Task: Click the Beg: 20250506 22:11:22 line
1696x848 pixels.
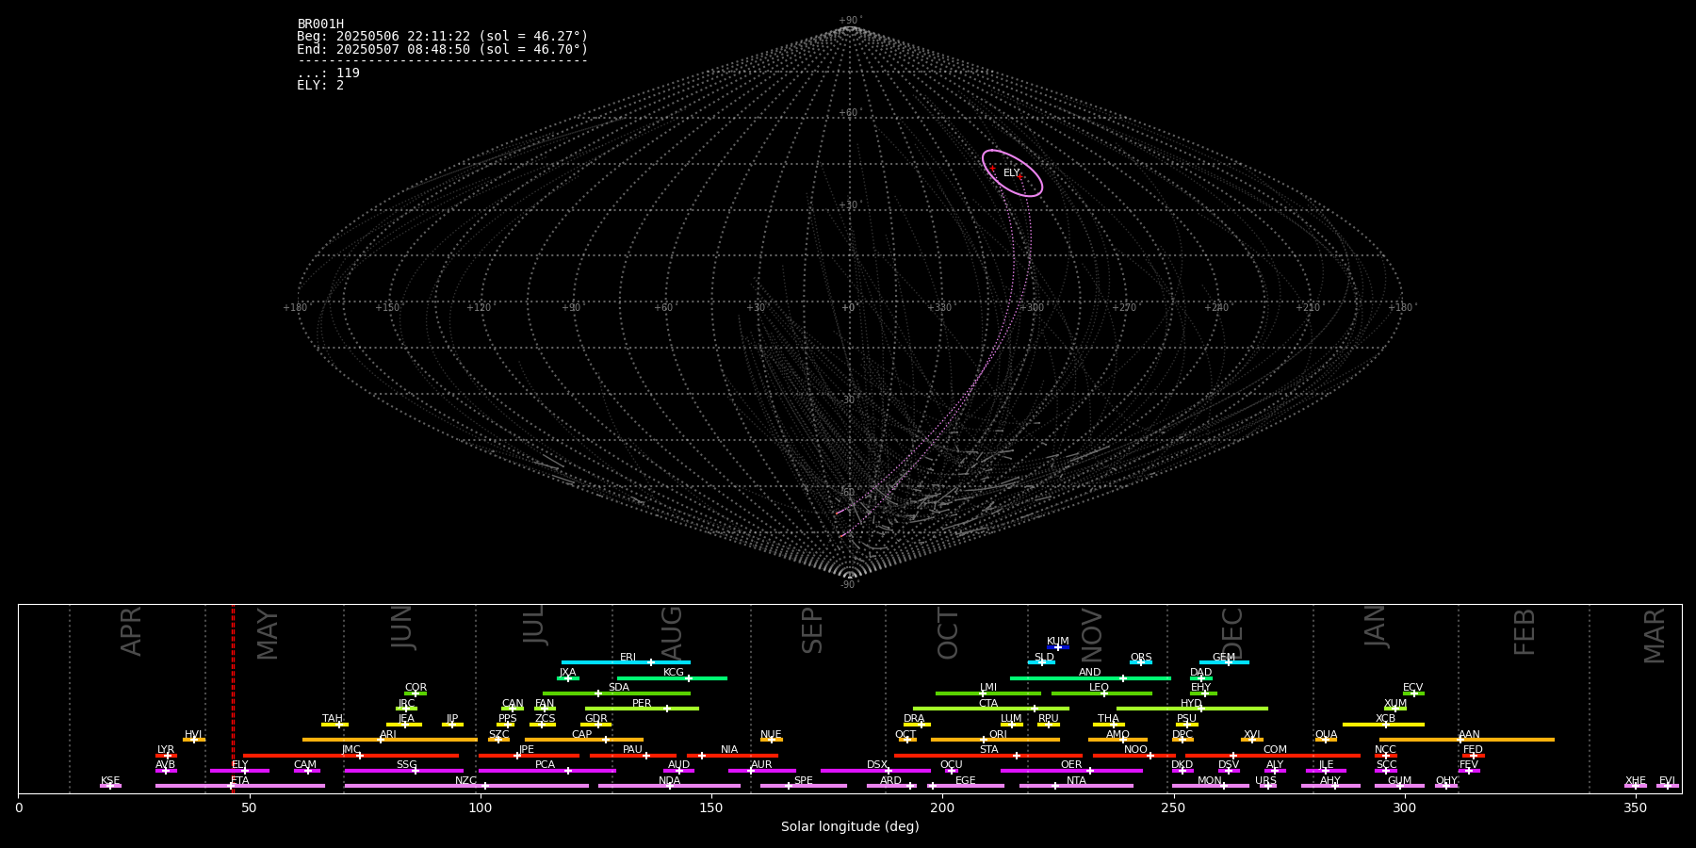Action: point(442,37)
